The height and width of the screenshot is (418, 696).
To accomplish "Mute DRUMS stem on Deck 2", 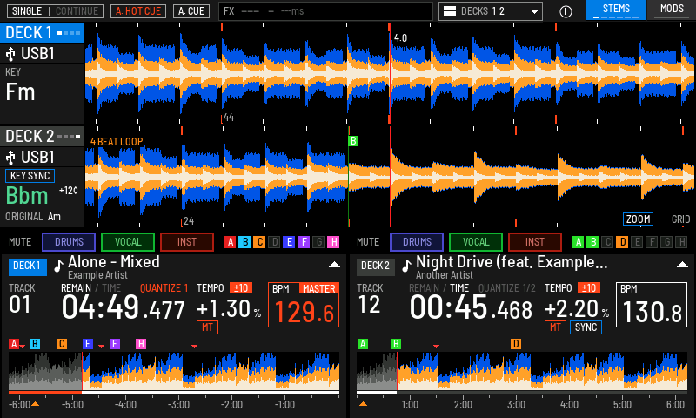I will coord(417,242).
